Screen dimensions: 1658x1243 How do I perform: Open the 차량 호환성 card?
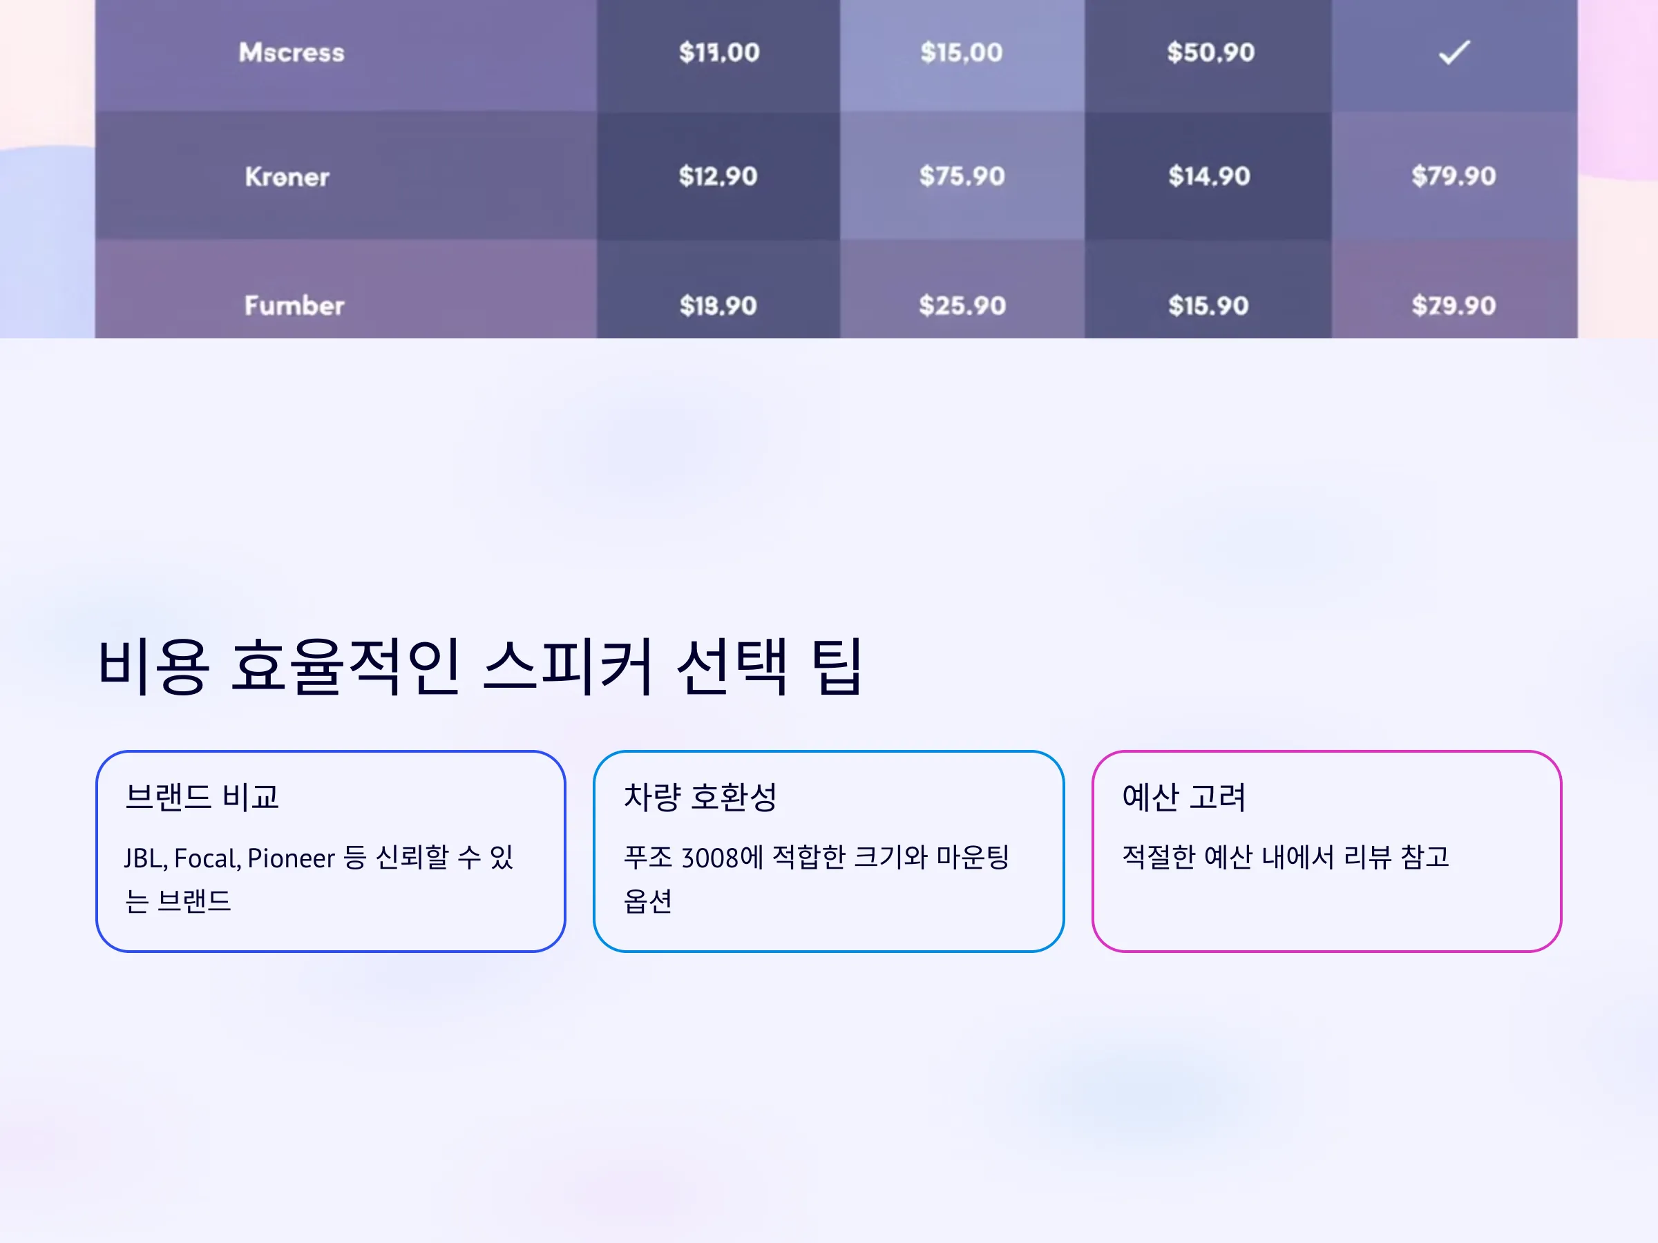pyautogui.click(x=828, y=851)
